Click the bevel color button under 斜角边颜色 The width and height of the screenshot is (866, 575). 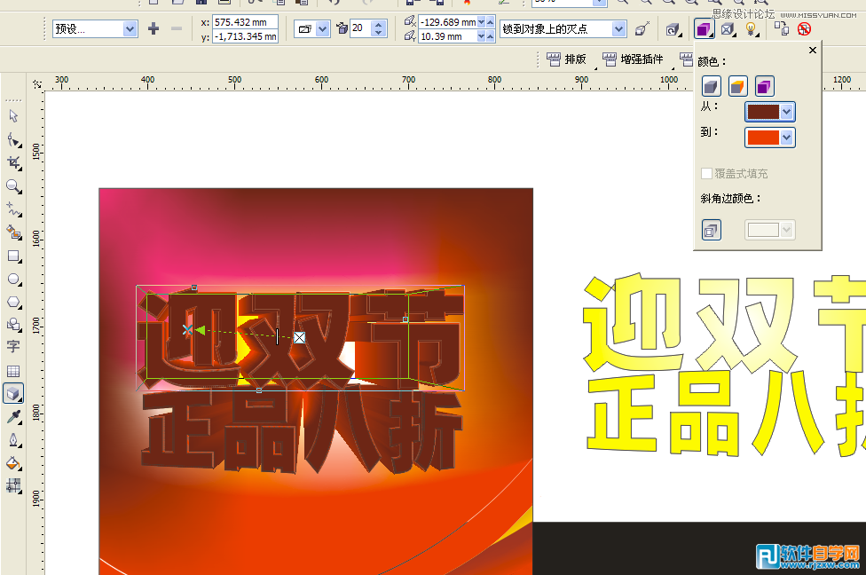click(712, 229)
